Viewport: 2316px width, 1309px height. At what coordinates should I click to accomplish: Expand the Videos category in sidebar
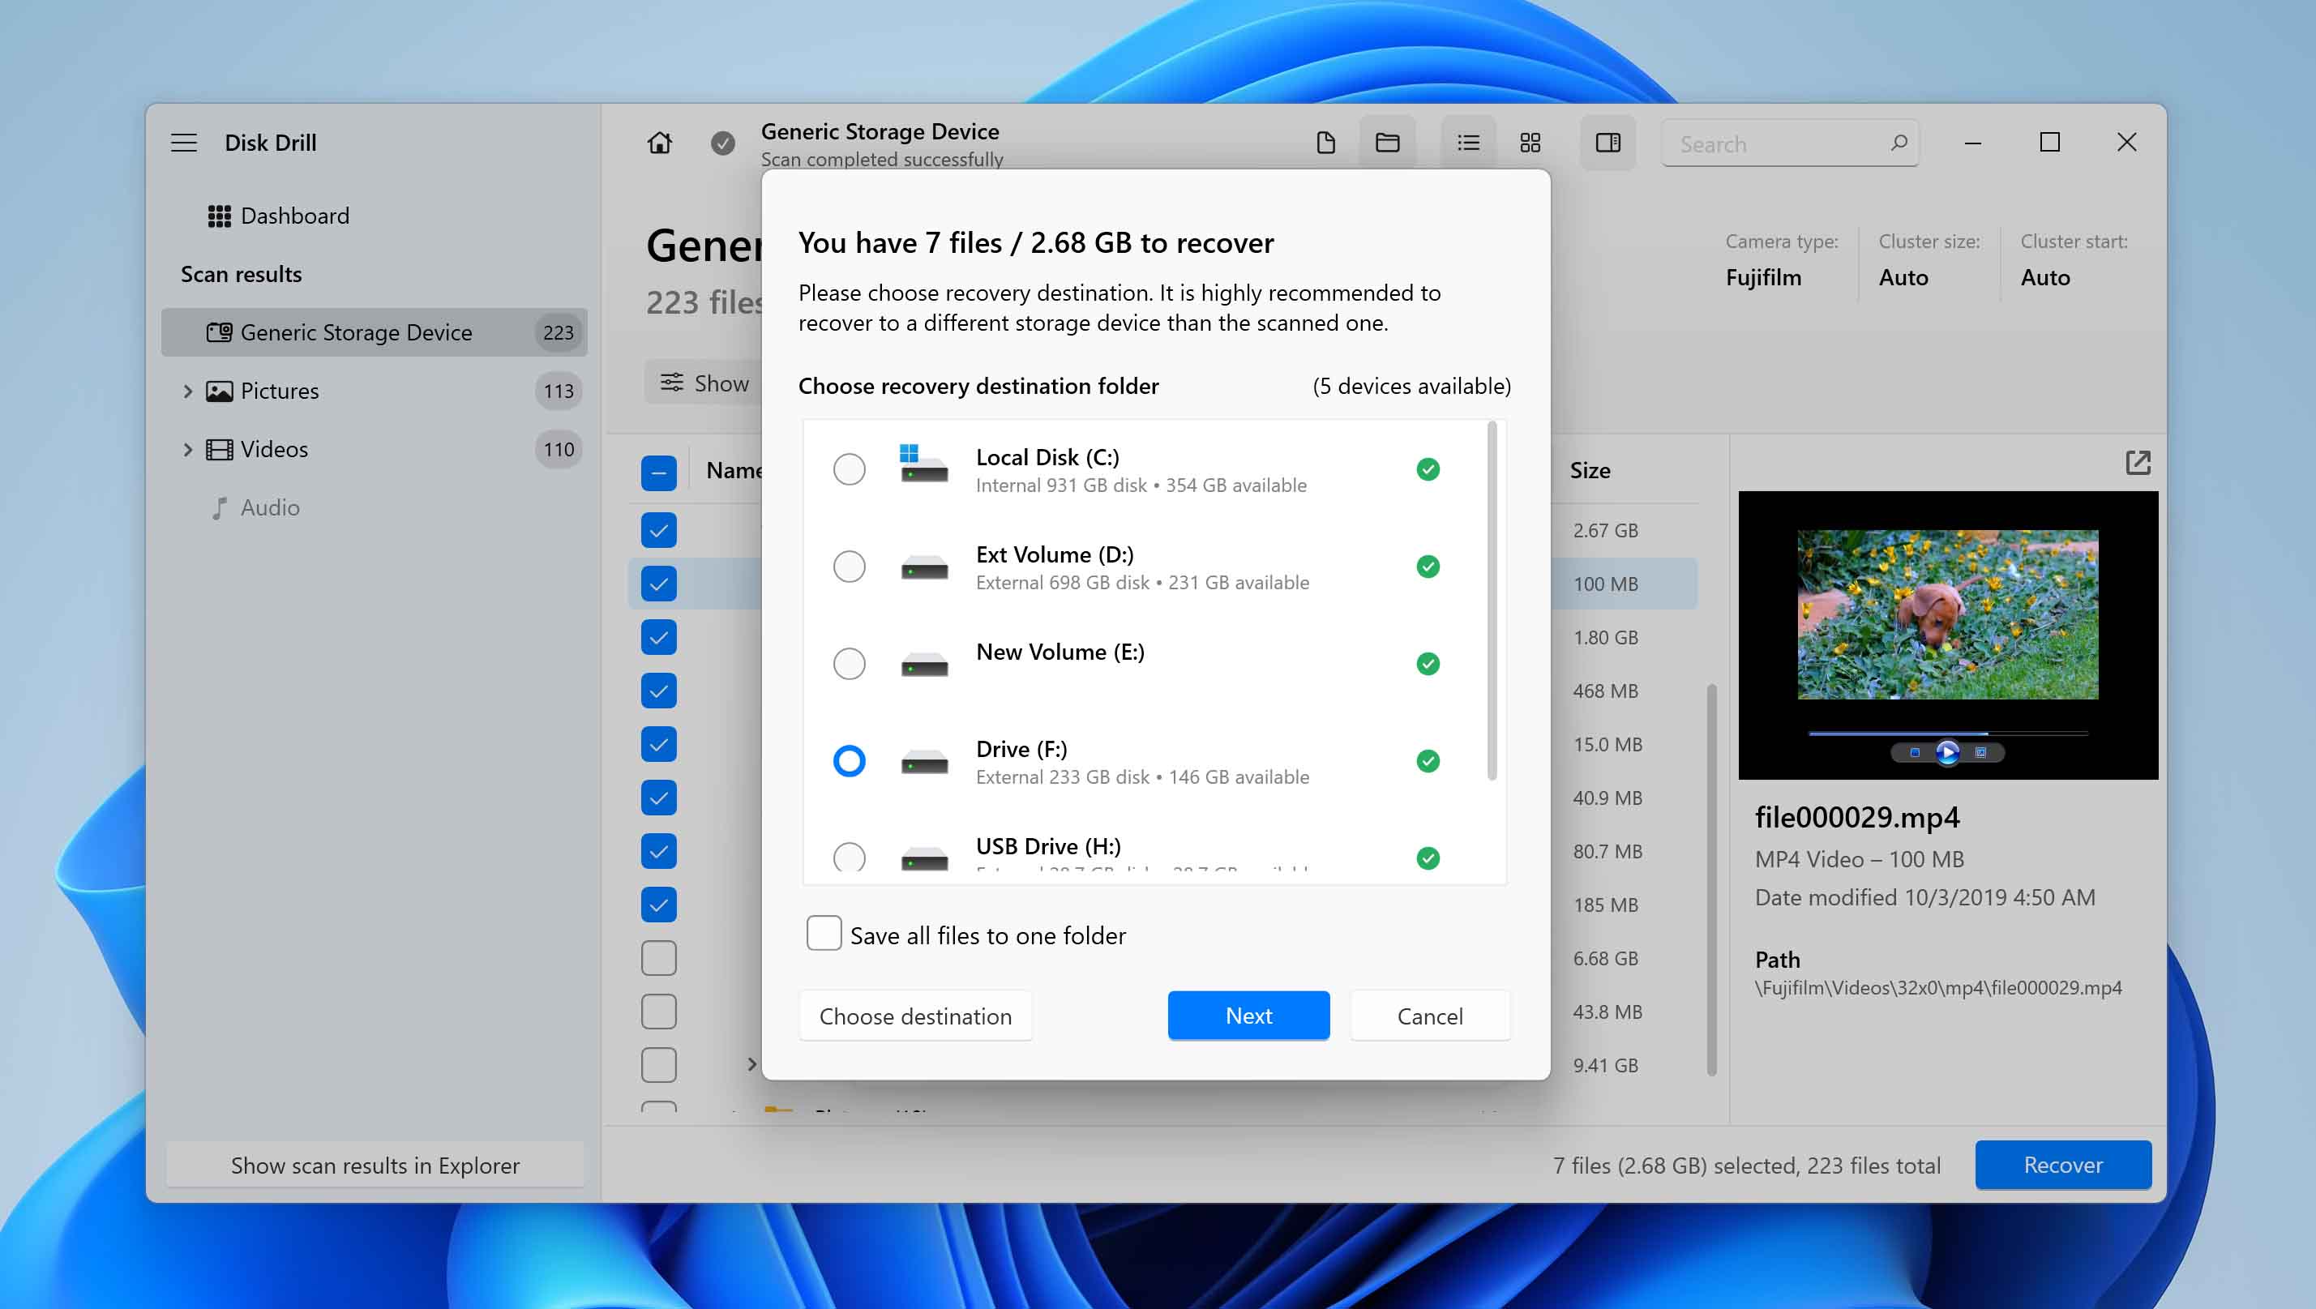[187, 450]
